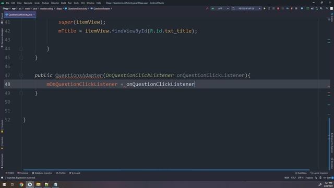The image size is (334, 188).
Task: Open the Gradle side panel on right edge
Action: (x=332, y=17)
